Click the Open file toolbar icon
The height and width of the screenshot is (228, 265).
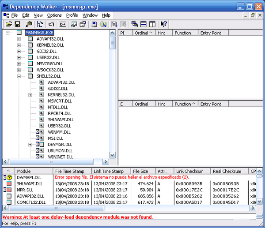click(9, 24)
